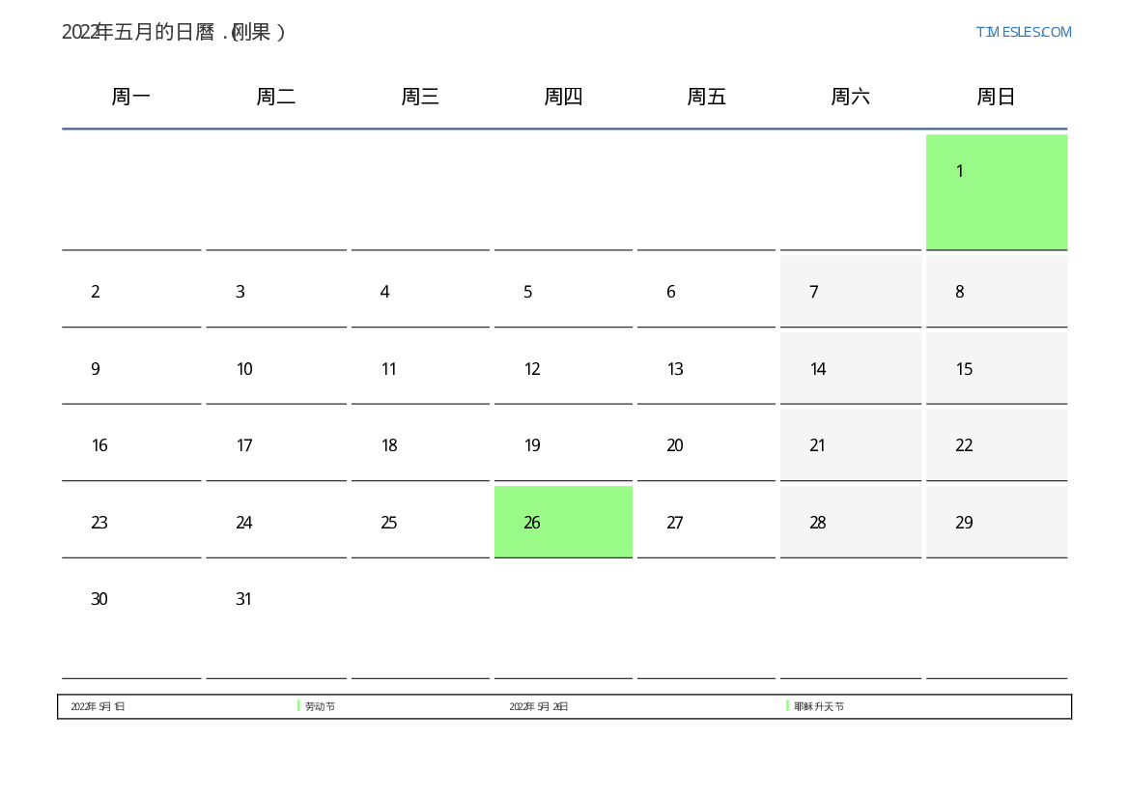This screenshot has height=799, width=1129.
Task: Click the 耶稣升天节 holiday label
Action: (819, 707)
